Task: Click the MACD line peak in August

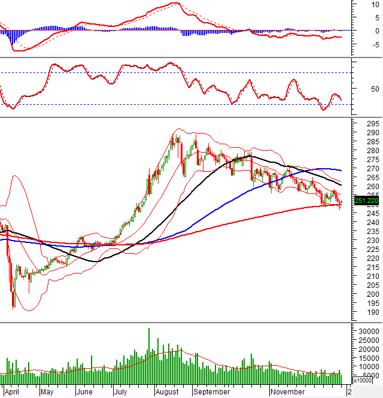Action: pyautogui.click(x=174, y=4)
